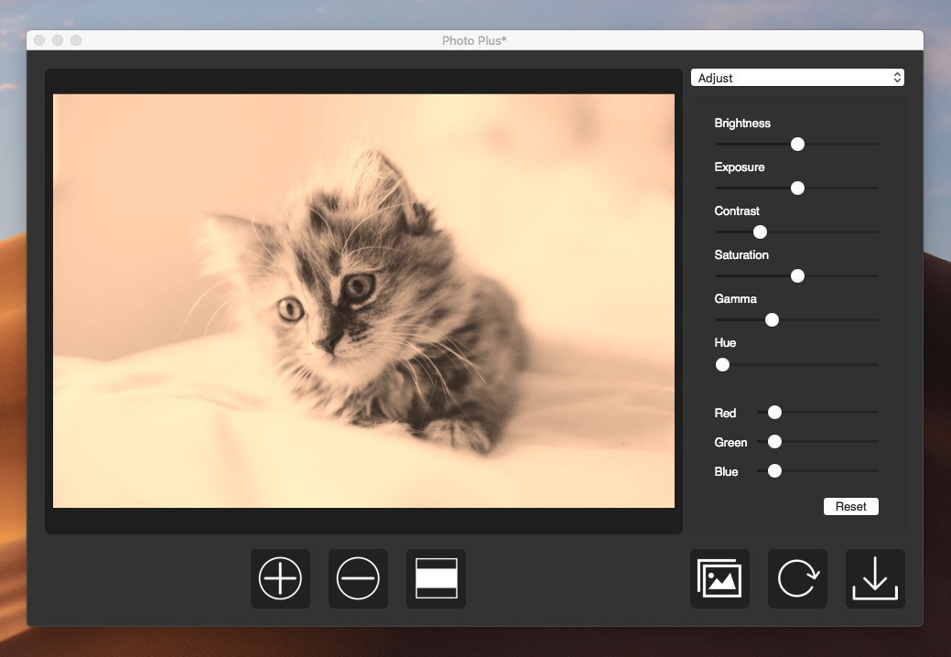Select the Contrast slider handle

[x=760, y=232]
